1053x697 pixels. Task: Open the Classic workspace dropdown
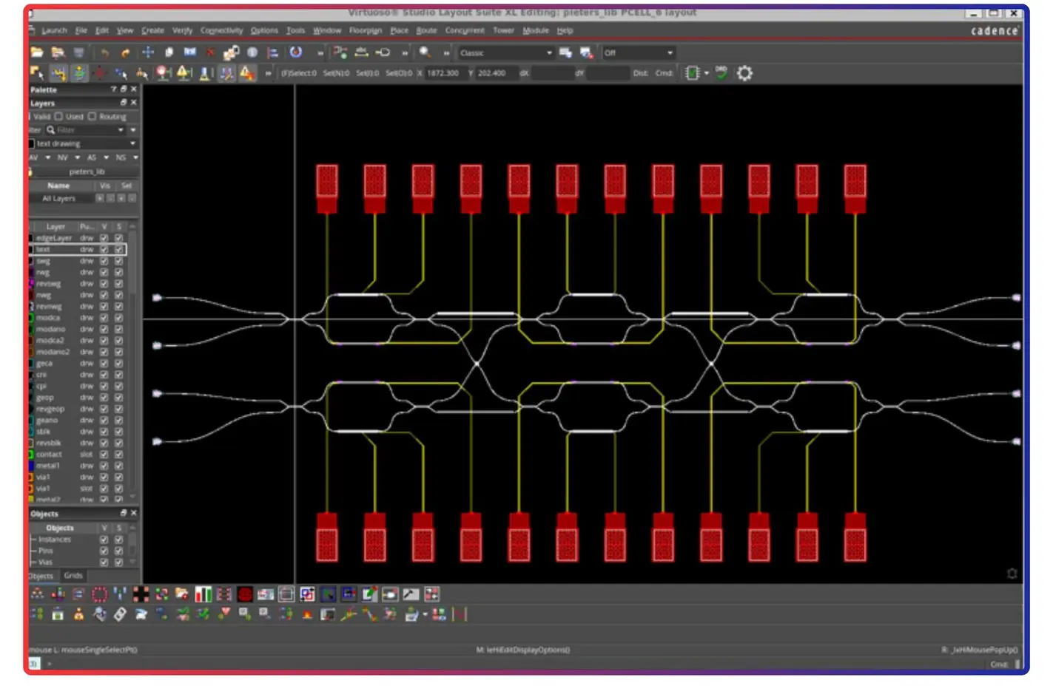coord(505,52)
